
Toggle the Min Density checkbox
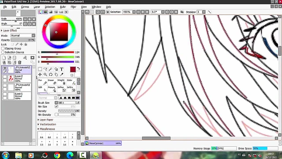(56, 115)
